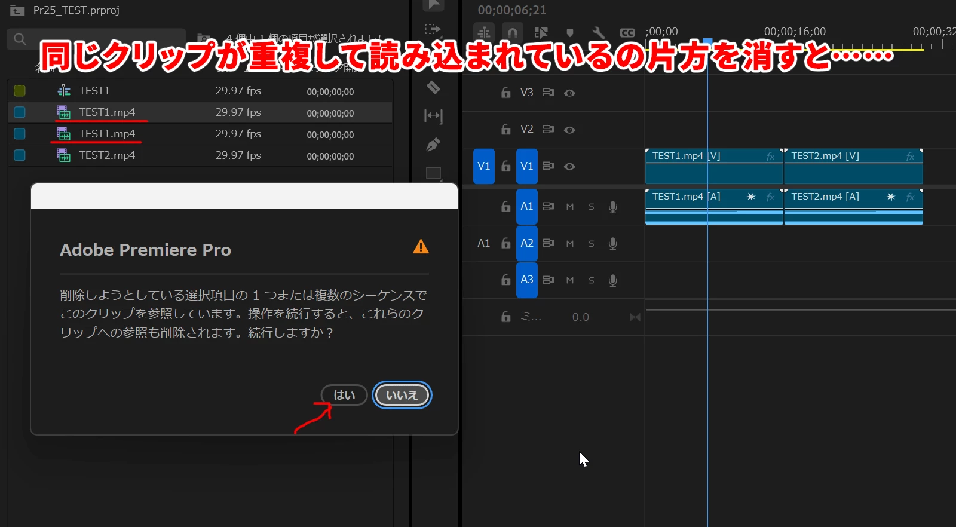
Task: Mute track A3 with M button
Action: [x=570, y=280]
